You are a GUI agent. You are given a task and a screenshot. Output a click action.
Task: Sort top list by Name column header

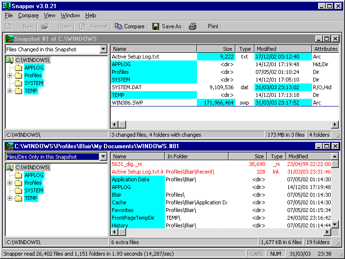click(x=154, y=49)
